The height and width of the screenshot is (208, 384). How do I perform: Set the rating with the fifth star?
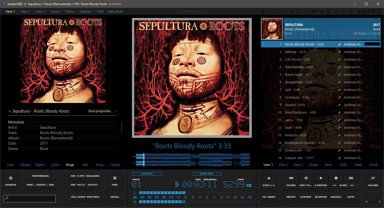pos(378,11)
